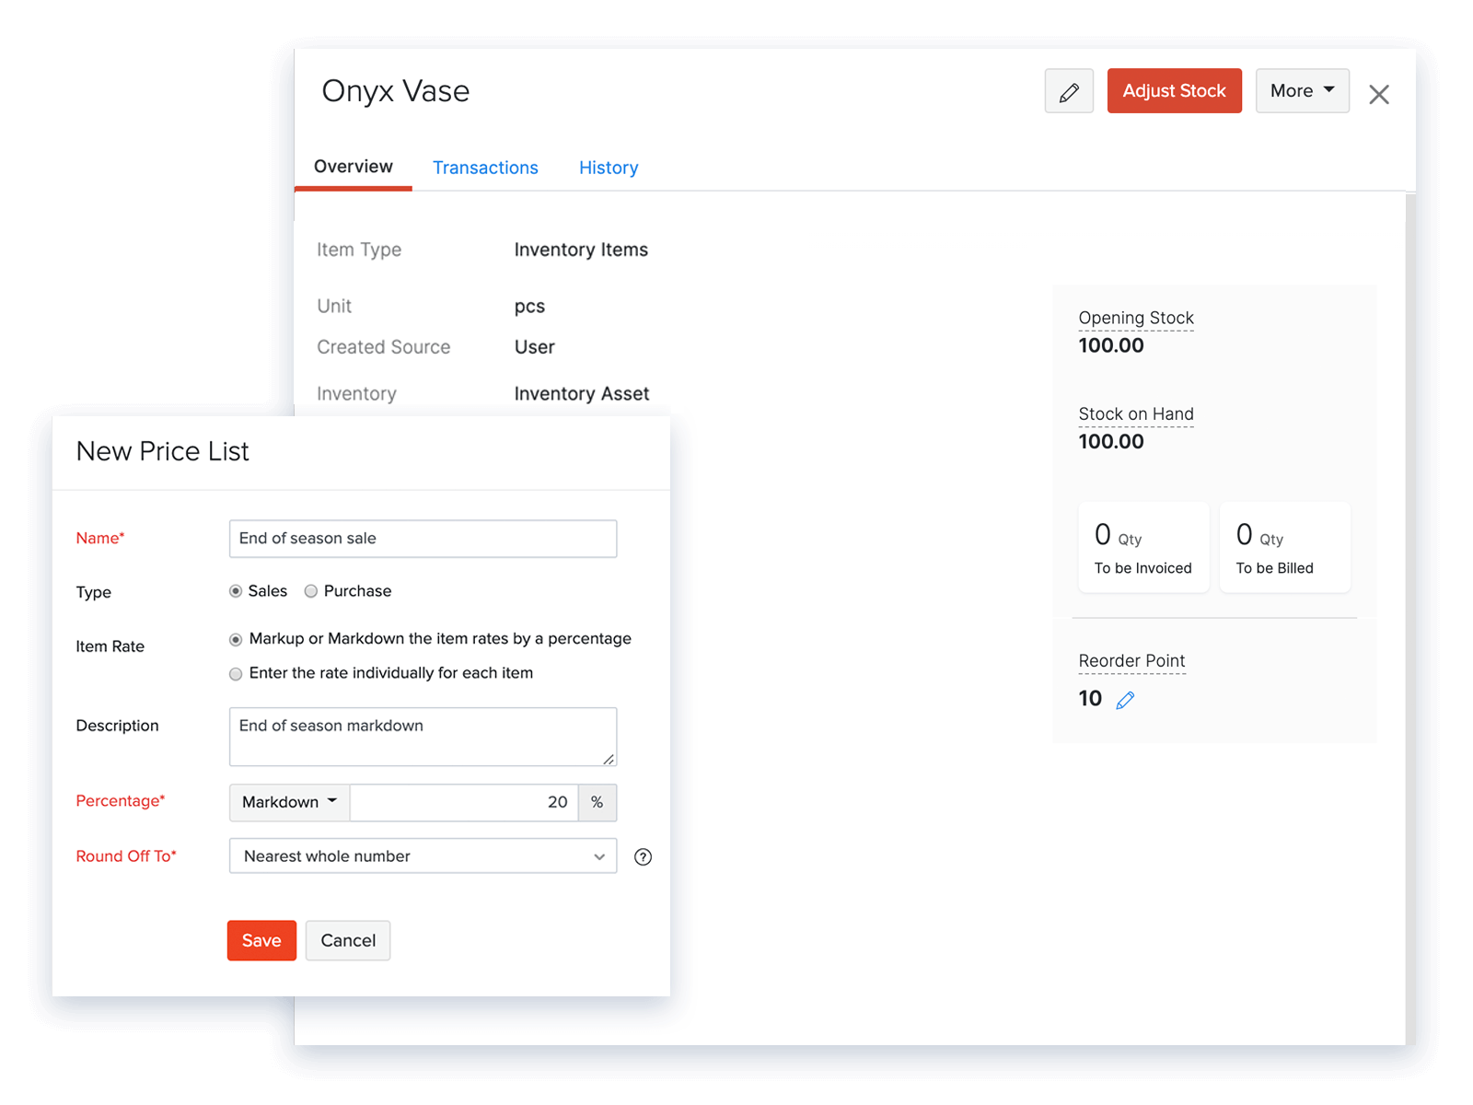Image resolution: width=1473 pixels, height=1105 pixels.
Task: Switch to the Transactions tab
Action: [x=485, y=168]
